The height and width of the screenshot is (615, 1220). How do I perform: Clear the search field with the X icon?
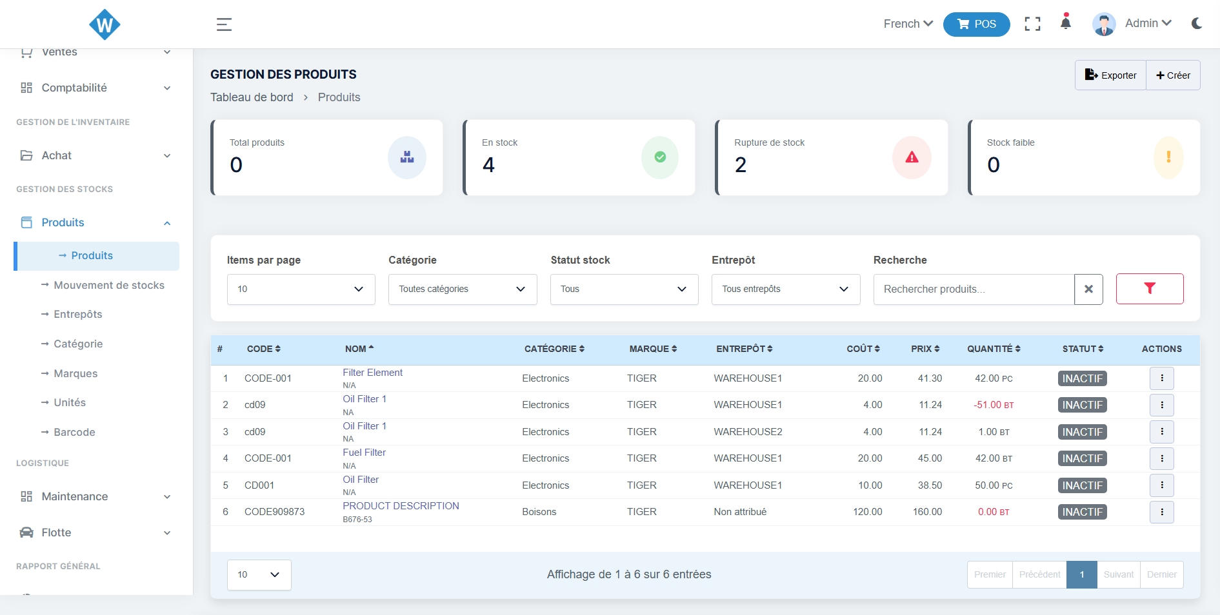1088,289
